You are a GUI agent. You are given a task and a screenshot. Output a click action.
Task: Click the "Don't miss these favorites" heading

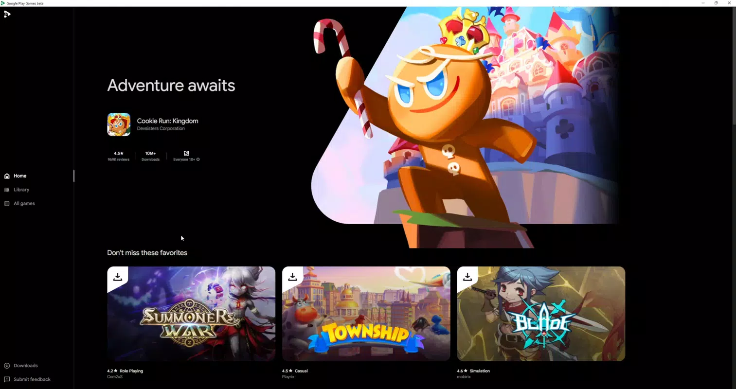(147, 253)
